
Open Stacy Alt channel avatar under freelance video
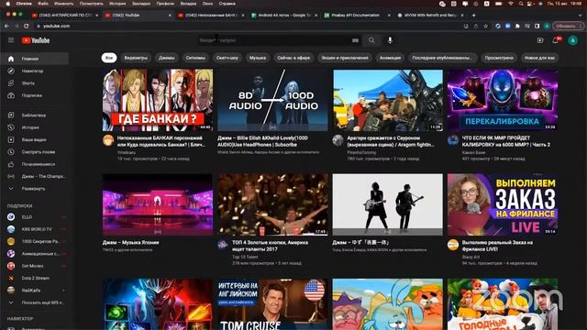[x=453, y=245]
